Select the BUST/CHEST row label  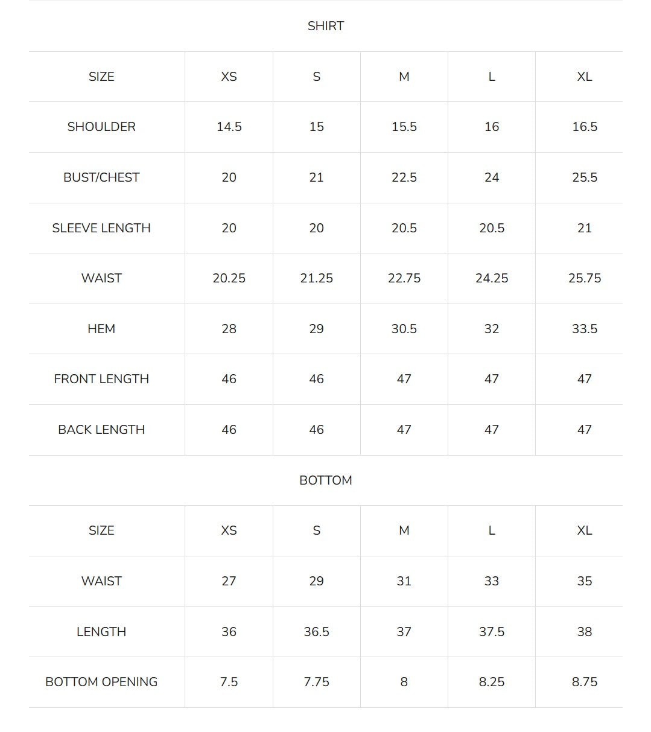coord(101,177)
